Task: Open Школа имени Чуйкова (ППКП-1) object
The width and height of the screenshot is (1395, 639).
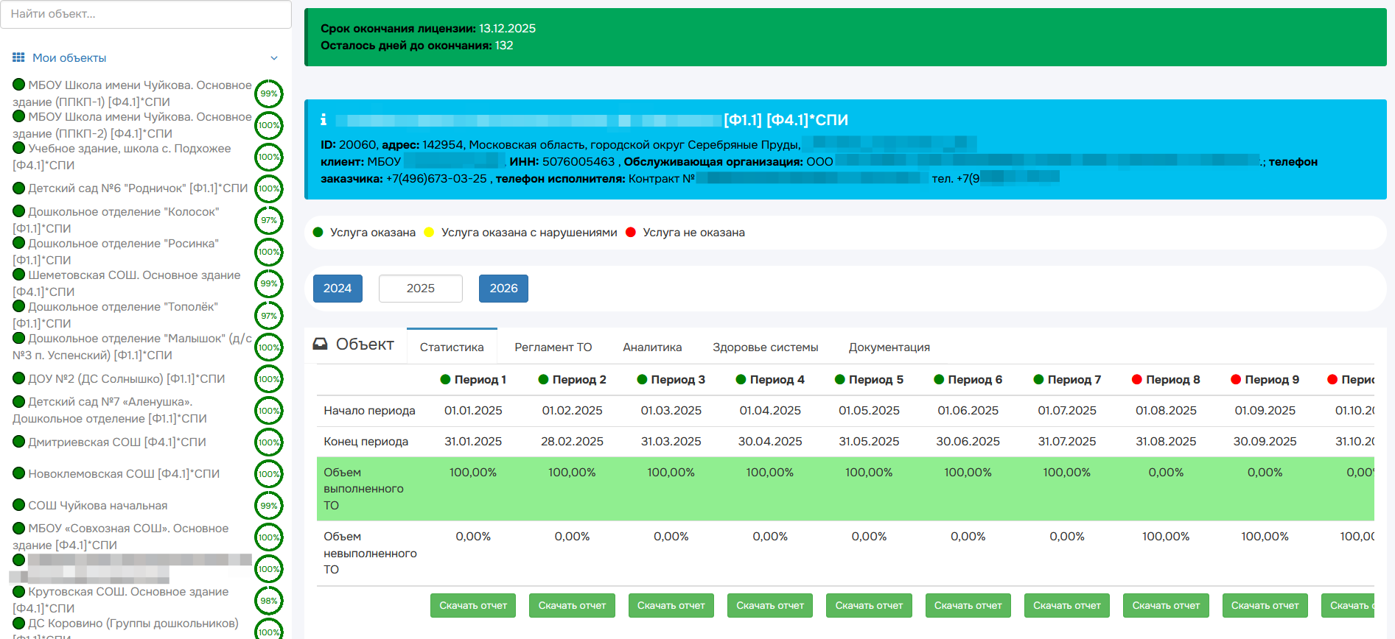Action: coord(133,93)
